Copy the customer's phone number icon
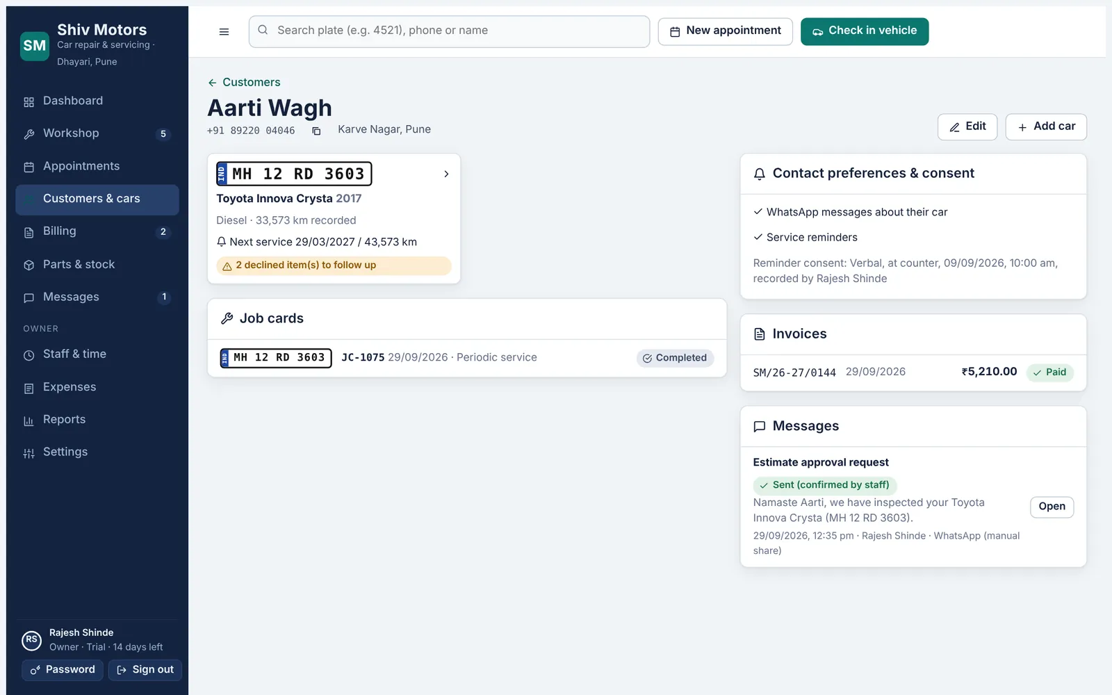 pyautogui.click(x=316, y=131)
